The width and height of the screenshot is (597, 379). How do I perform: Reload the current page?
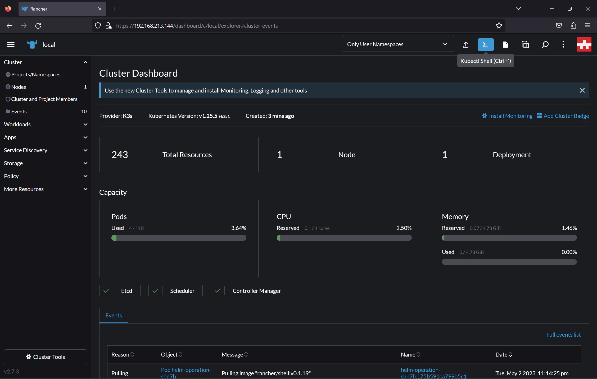click(x=38, y=26)
